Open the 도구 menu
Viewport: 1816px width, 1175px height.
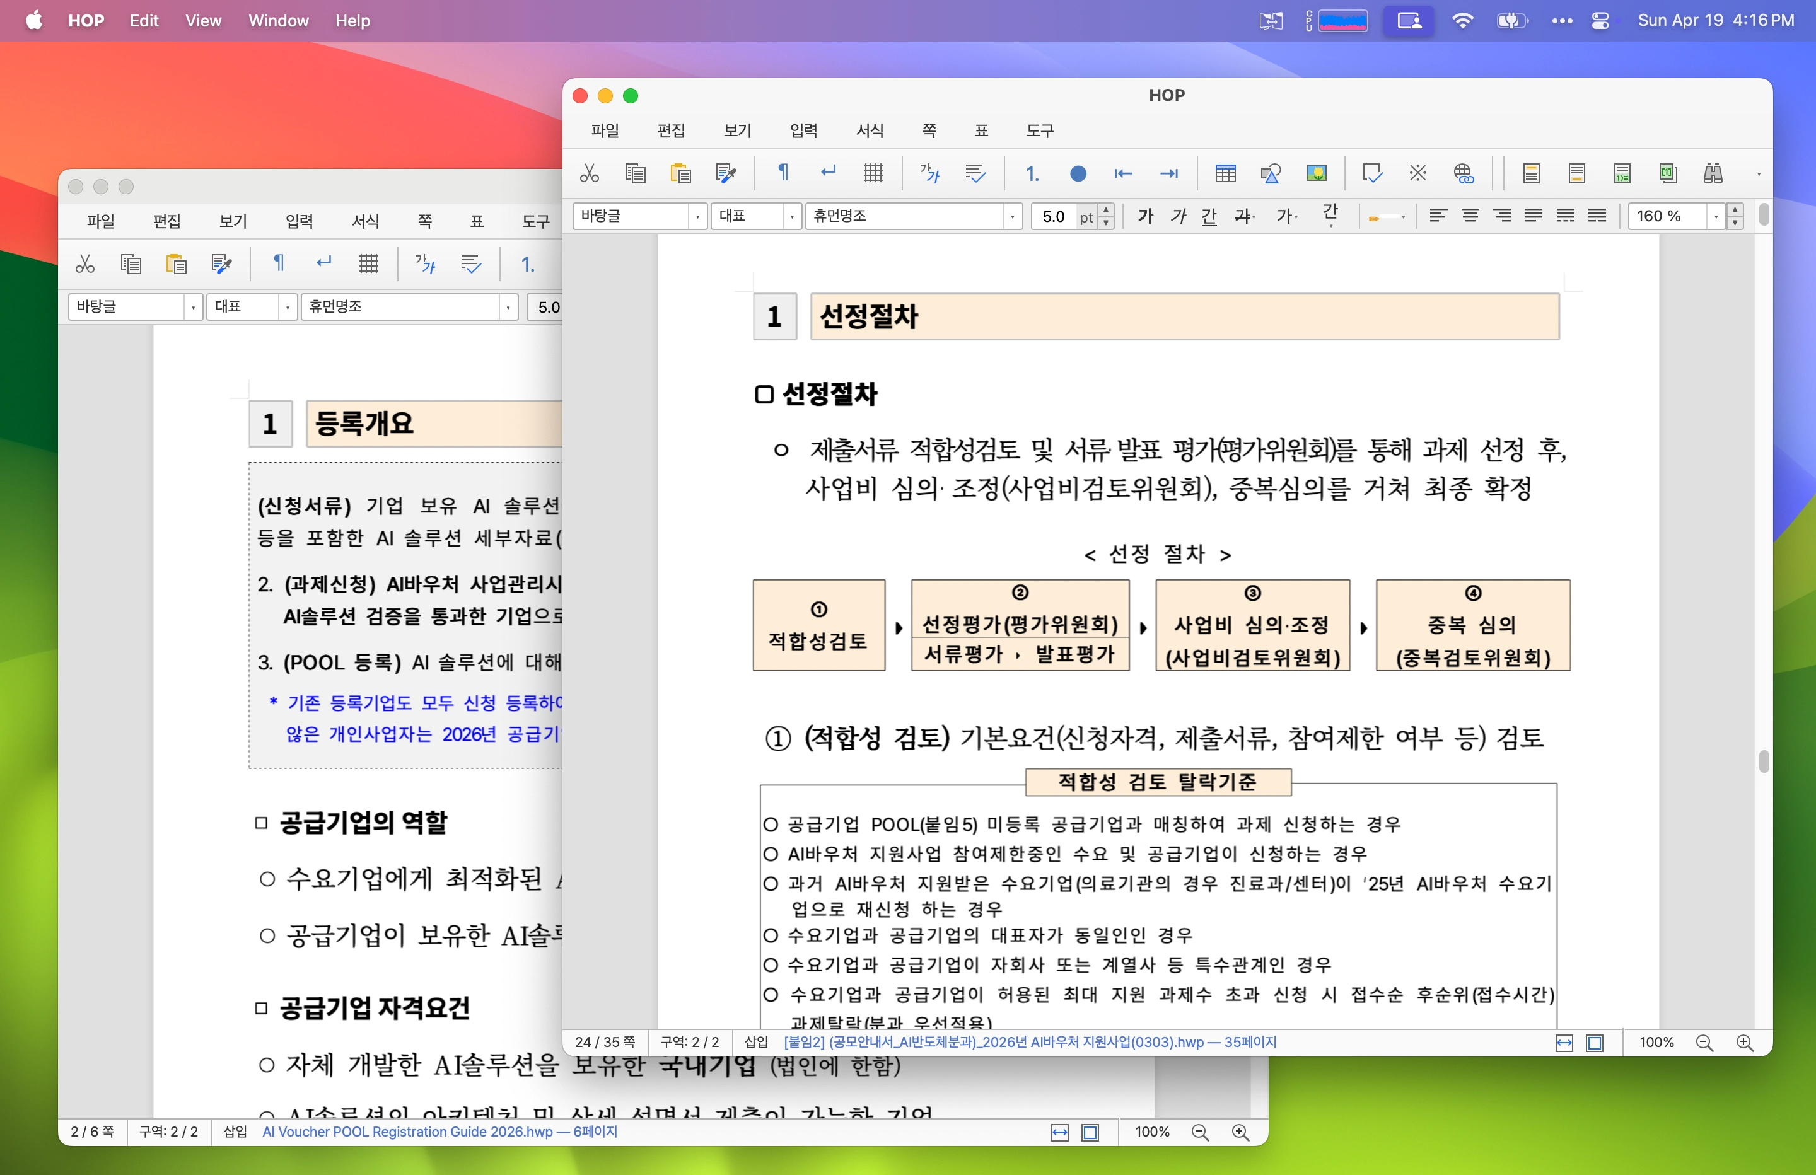[x=1041, y=130]
